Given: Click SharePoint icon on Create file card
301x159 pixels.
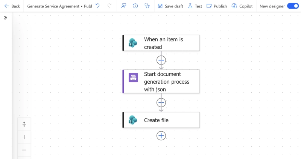Looking at the screenshot, I should point(133,120).
